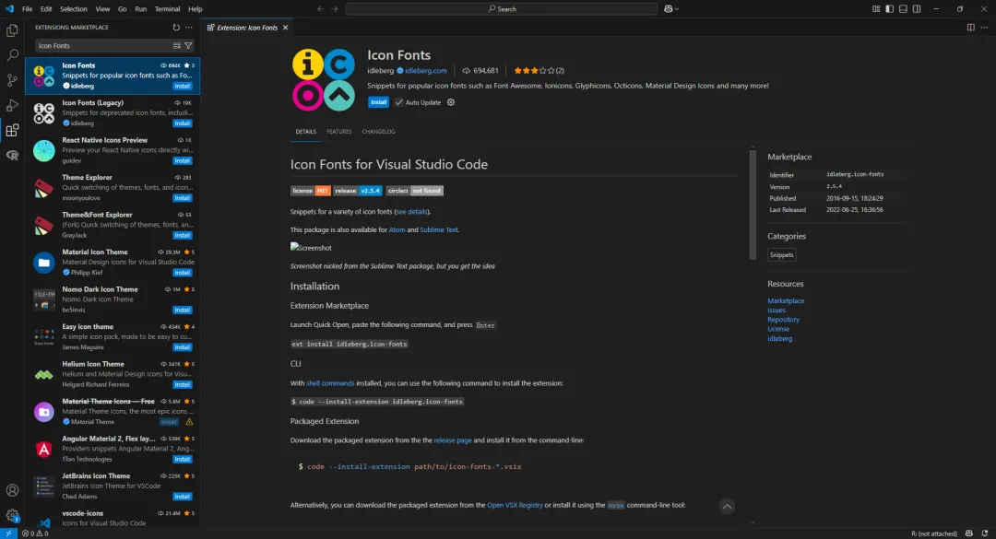This screenshot has height=539, width=996.
Task: Open the Manage gear in activity bar
Action: click(x=12, y=516)
